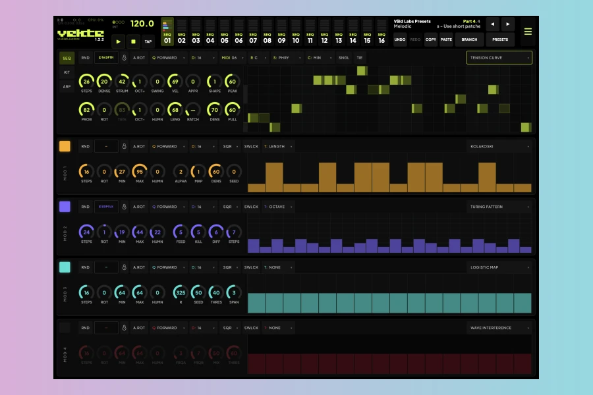
Task: Open the R C root note dropdown
Action: [x=258, y=58]
